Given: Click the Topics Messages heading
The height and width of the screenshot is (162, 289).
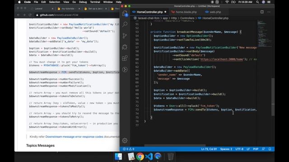Looking at the screenshot, I should coord(40,145).
